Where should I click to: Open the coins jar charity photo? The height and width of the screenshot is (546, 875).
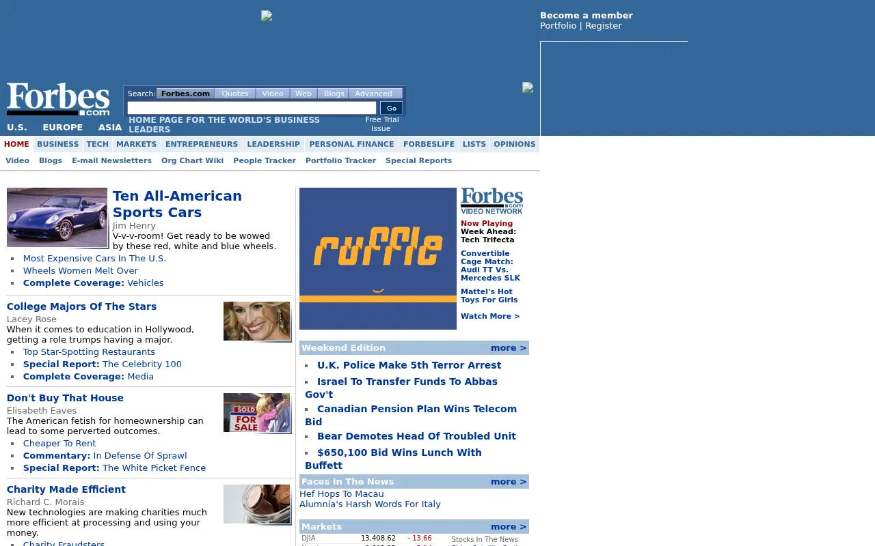[257, 504]
